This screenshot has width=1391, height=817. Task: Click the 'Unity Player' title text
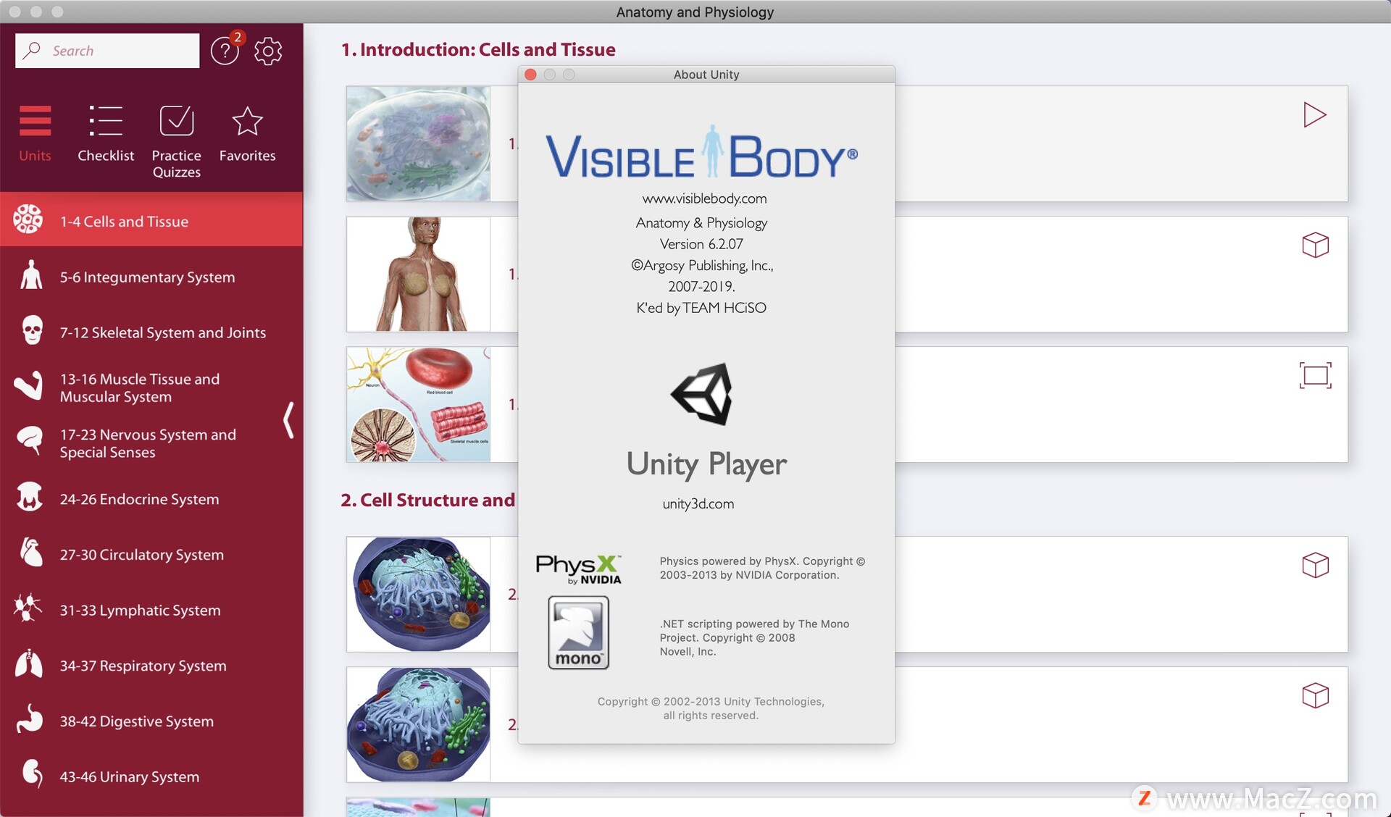coord(706,464)
